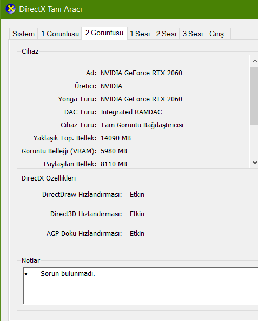Switch to the 2 Sesi tab
The height and width of the screenshot is (321, 258).
(x=166, y=34)
